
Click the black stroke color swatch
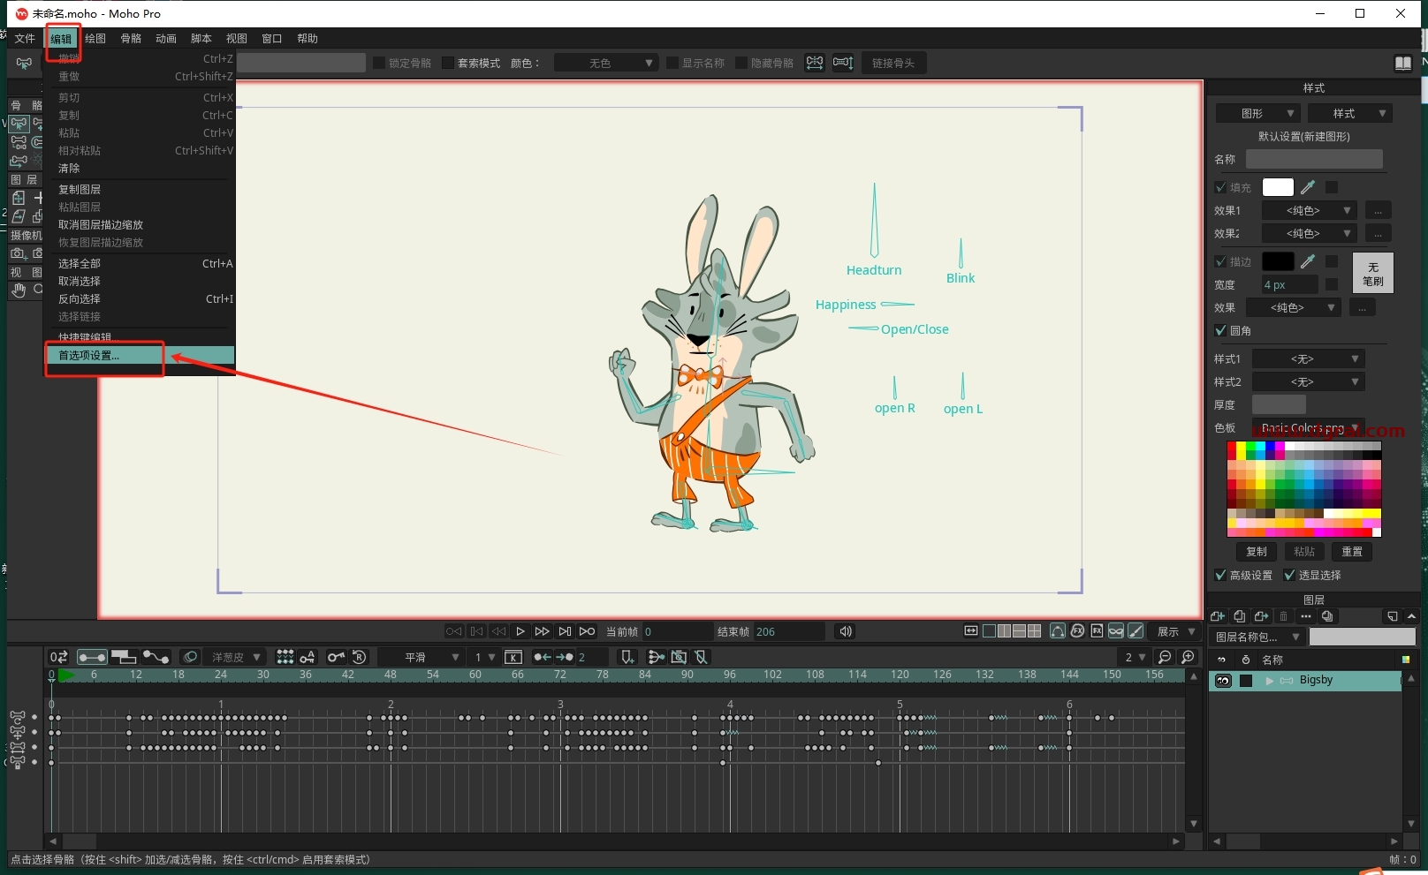pos(1278,261)
